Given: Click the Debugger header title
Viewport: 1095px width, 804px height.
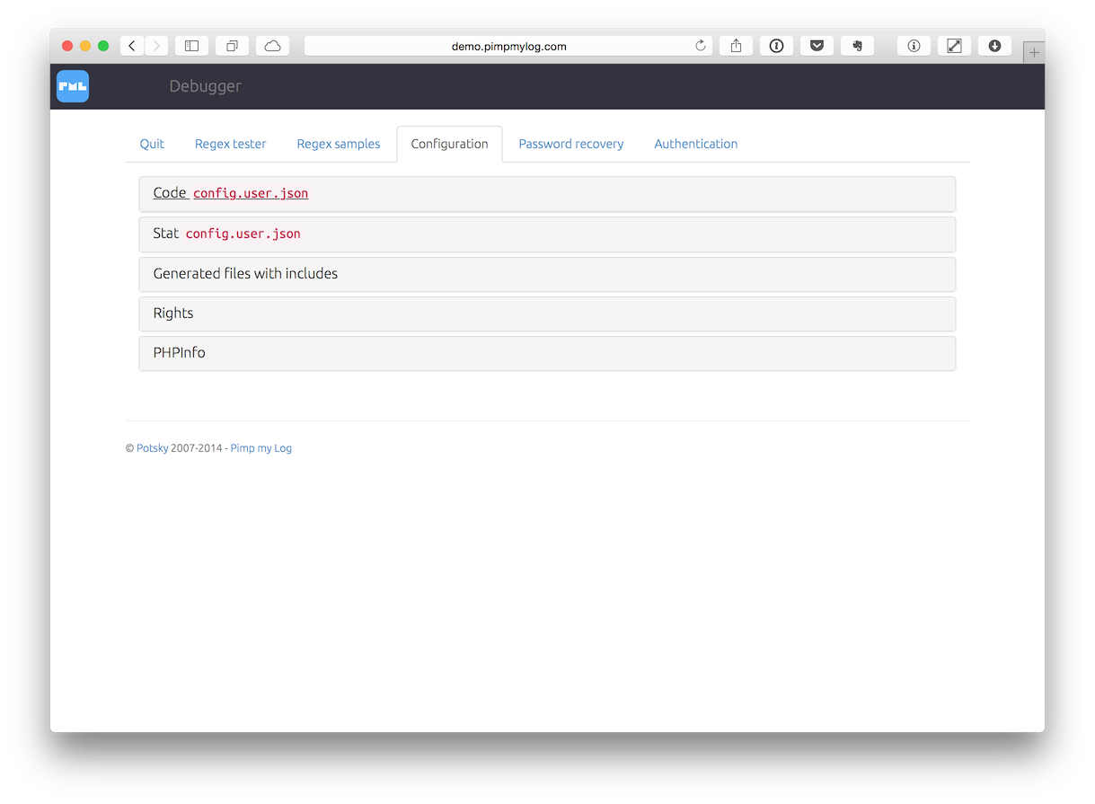Looking at the screenshot, I should click(206, 86).
